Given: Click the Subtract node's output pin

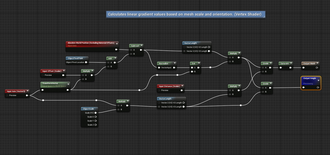Looking at the screenshot, I should tap(141, 50).
